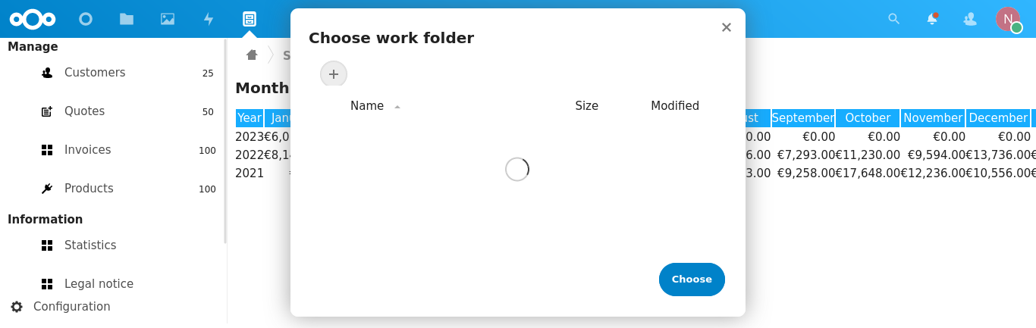The height and width of the screenshot is (328, 1036).
Task: Open the Dashboard app icon
Action: pos(86,19)
